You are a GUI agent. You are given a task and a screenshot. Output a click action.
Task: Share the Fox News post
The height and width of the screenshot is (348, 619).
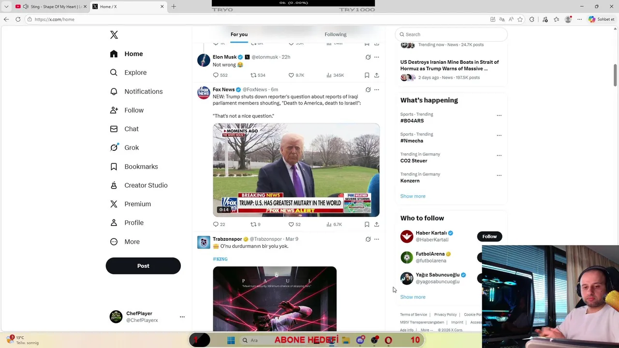click(x=376, y=224)
